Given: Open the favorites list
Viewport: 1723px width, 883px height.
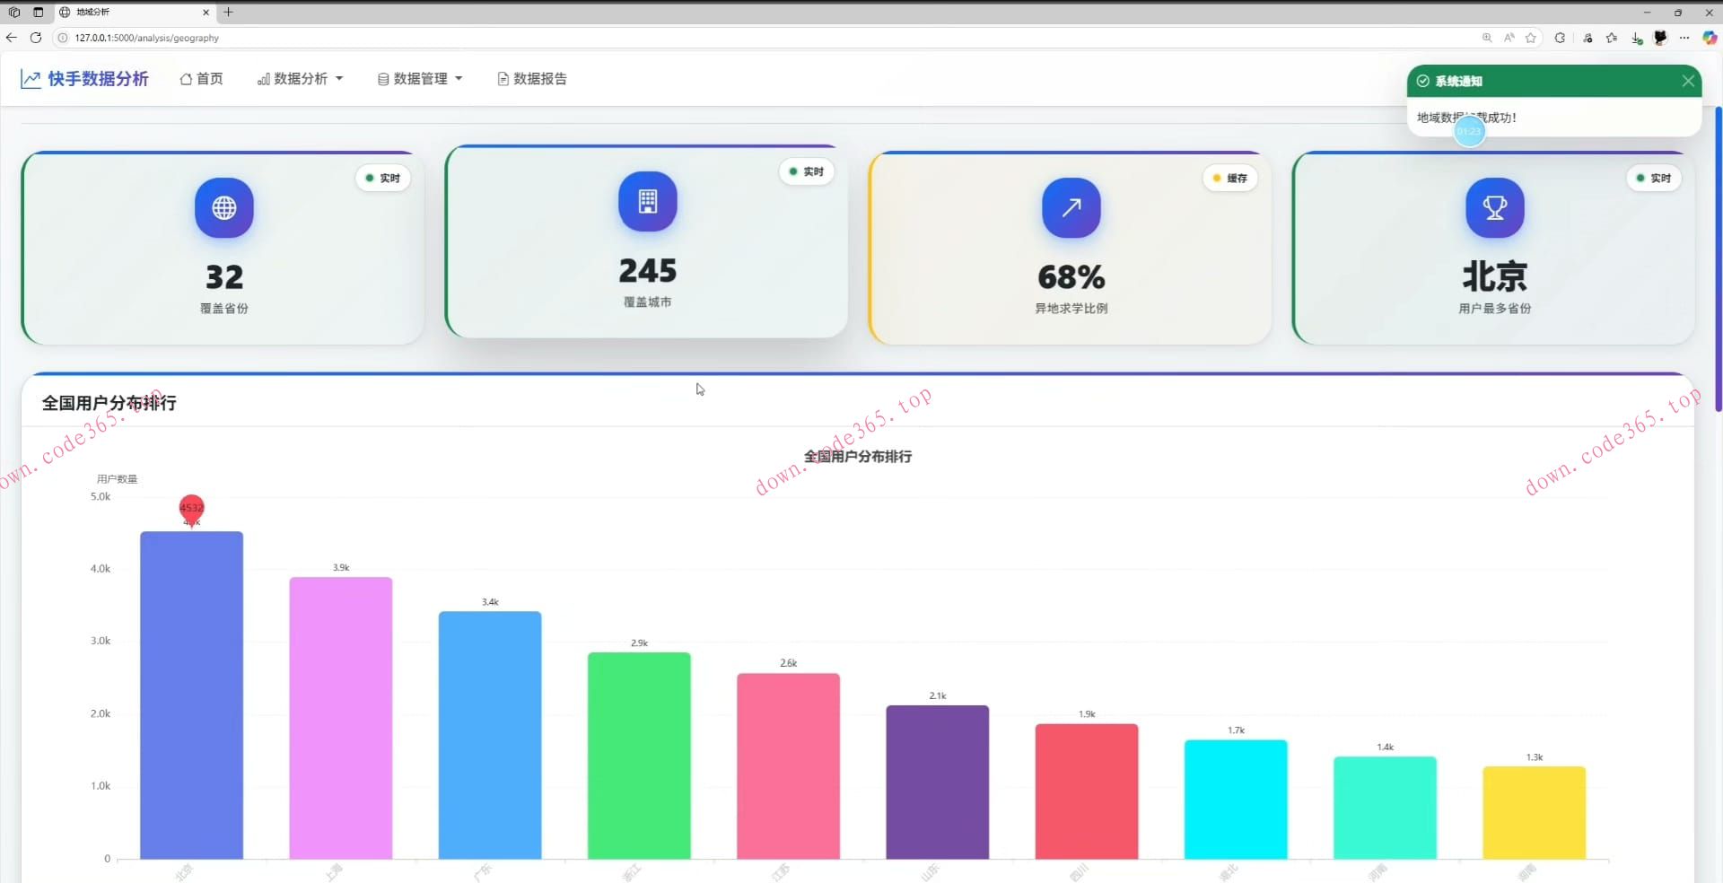Looking at the screenshot, I should 1612,38.
